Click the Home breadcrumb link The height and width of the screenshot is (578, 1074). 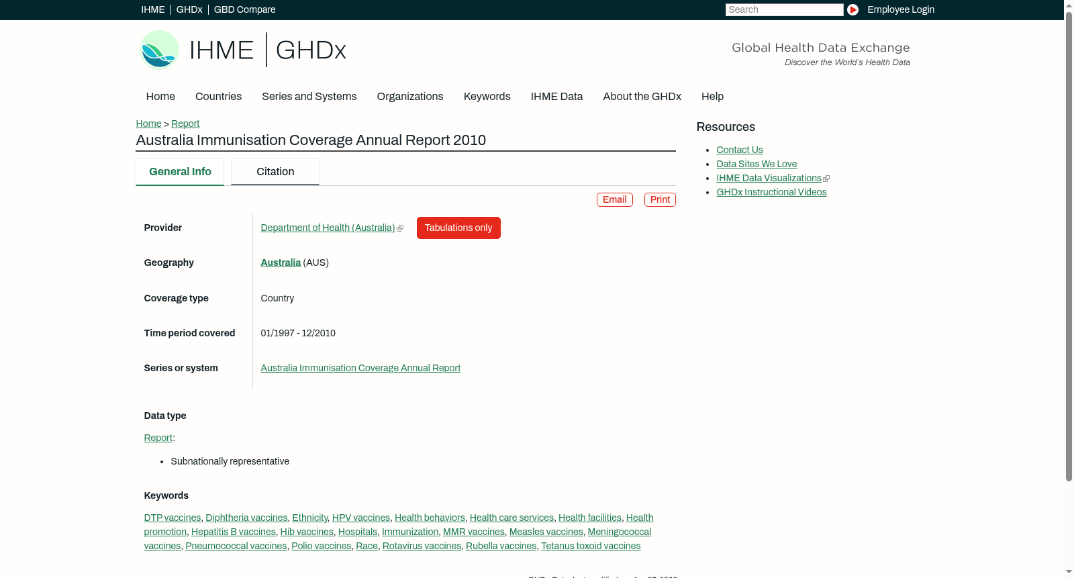148,124
